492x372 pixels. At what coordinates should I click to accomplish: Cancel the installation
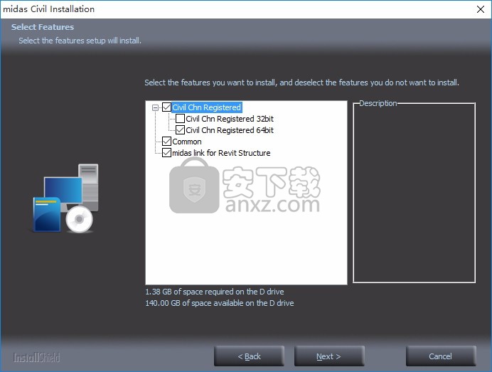(x=441, y=356)
